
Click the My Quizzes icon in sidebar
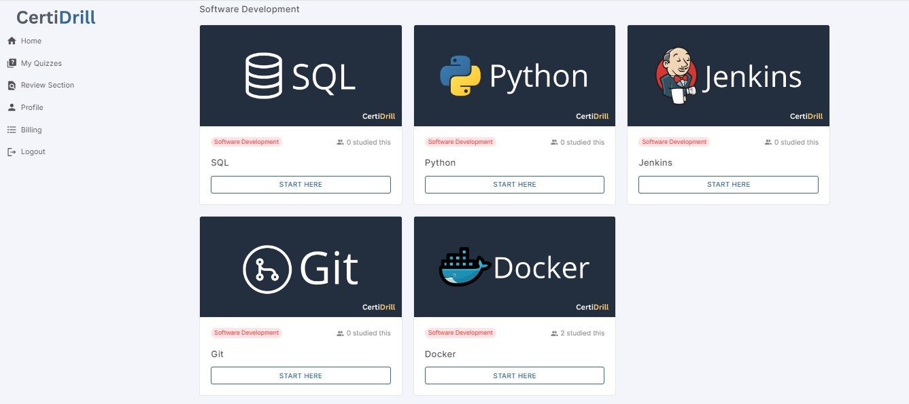tap(12, 63)
